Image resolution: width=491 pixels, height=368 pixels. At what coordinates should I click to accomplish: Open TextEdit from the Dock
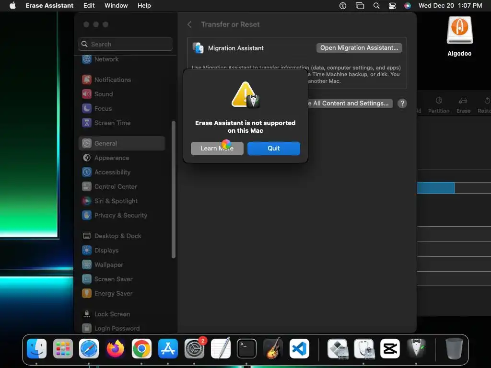tap(221, 348)
